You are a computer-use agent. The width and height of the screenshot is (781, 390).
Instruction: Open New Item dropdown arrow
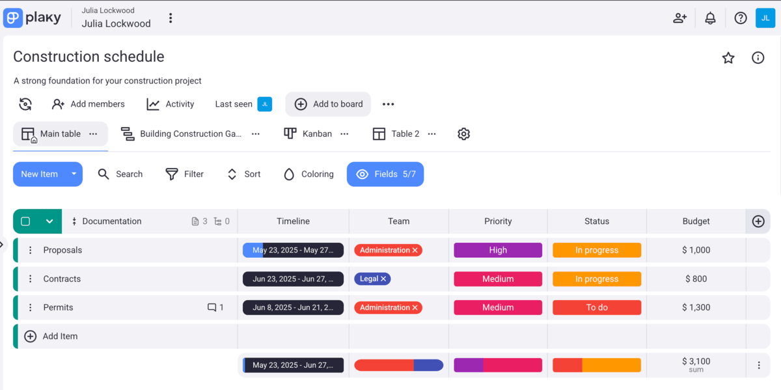[x=74, y=174]
